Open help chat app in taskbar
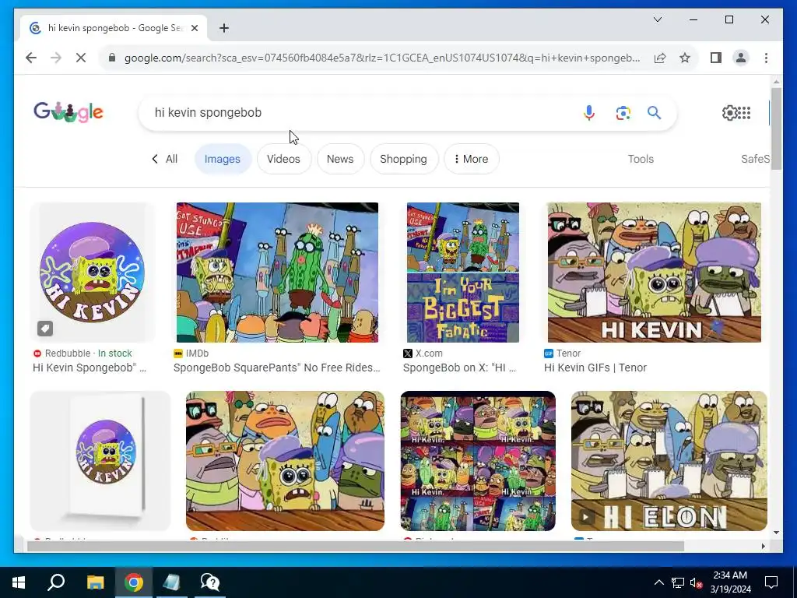 pyautogui.click(x=210, y=582)
